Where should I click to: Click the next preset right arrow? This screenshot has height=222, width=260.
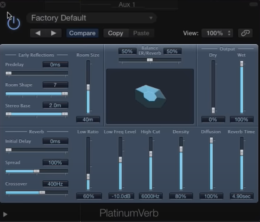click(x=54, y=33)
